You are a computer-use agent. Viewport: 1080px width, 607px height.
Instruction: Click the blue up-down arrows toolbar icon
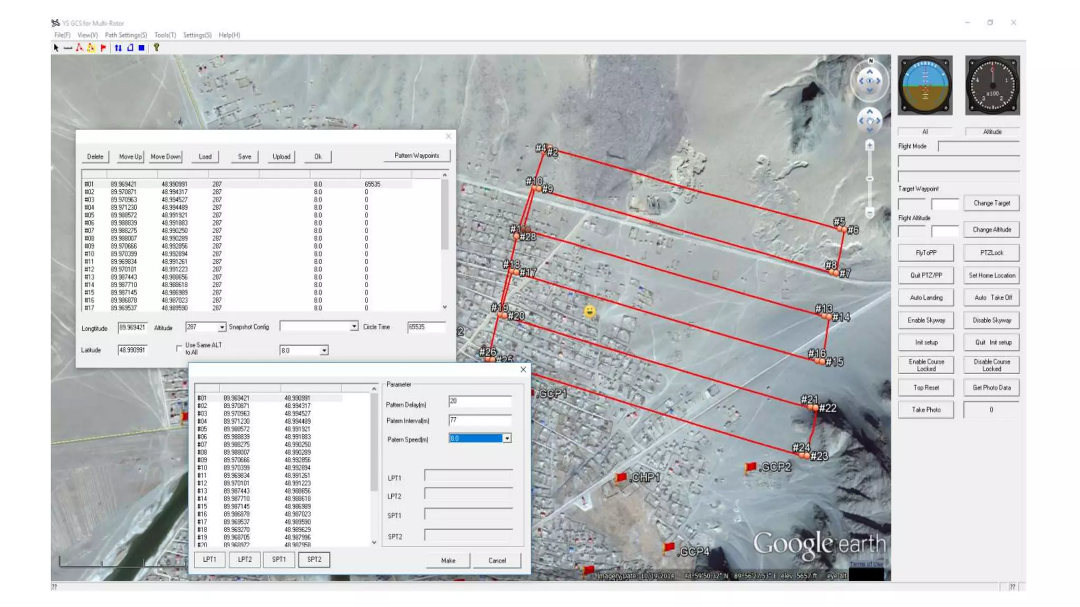point(118,48)
